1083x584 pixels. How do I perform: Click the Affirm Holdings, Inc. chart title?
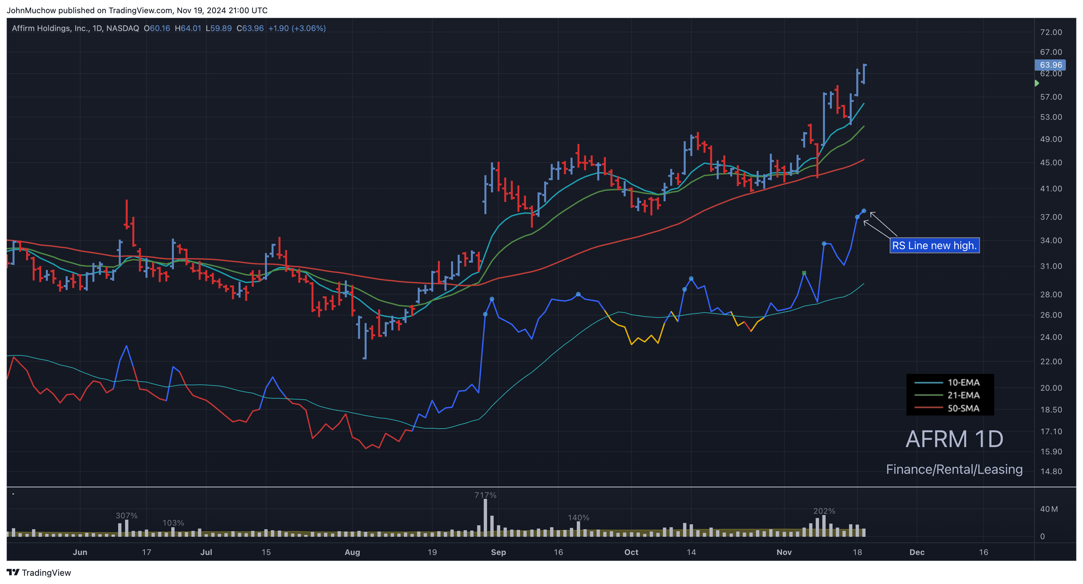pos(75,28)
